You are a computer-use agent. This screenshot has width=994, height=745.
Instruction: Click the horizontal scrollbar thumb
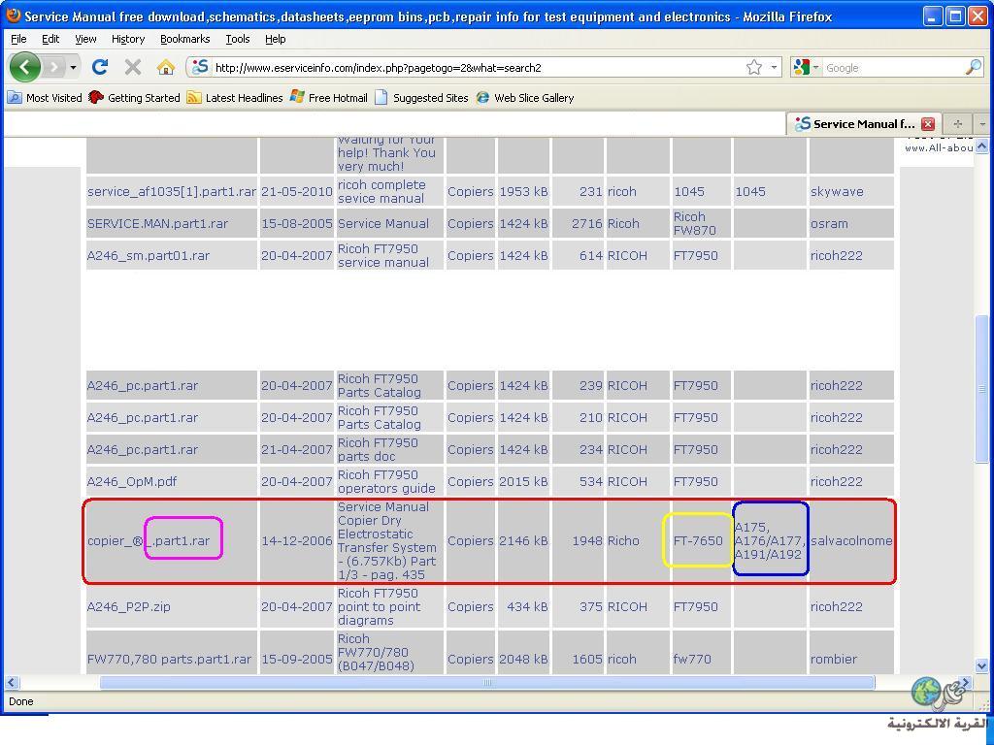click(x=487, y=682)
